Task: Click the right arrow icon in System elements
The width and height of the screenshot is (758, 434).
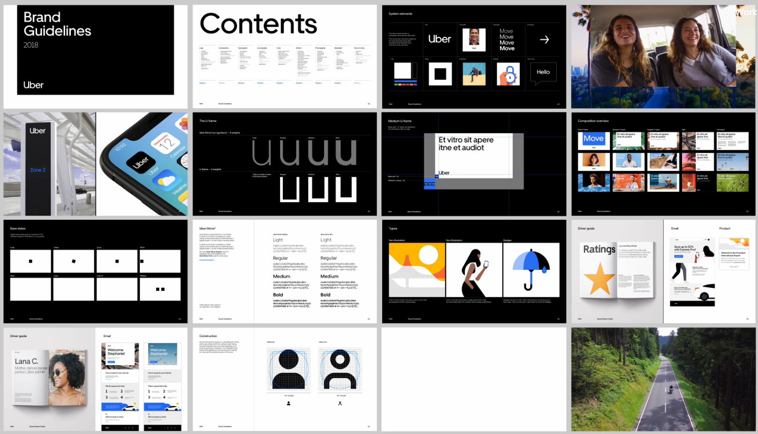Action: pos(544,40)
